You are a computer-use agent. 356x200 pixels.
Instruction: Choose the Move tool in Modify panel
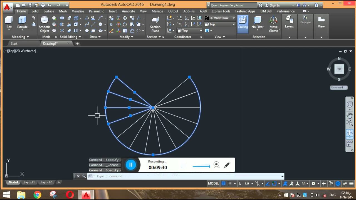125,18
